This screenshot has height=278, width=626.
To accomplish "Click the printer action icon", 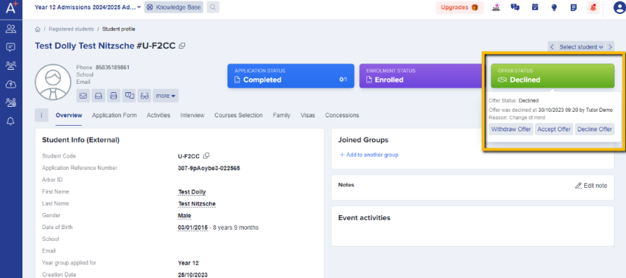I will coord(113,96).
